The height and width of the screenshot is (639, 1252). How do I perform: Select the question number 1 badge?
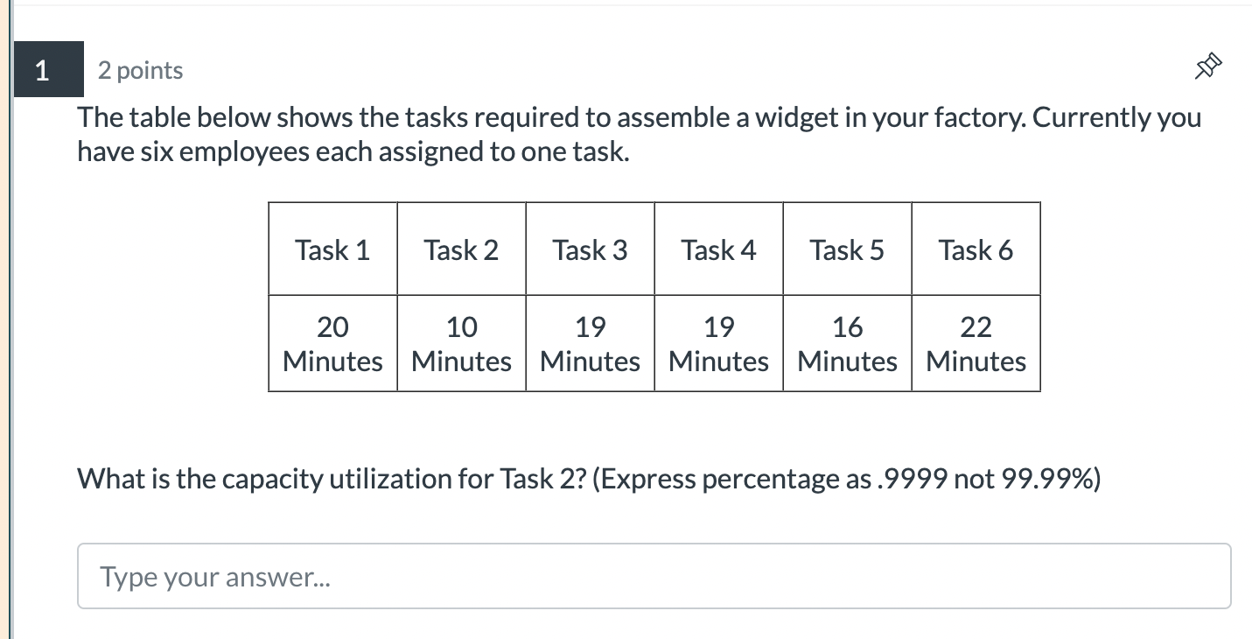(x=48, y=70)
